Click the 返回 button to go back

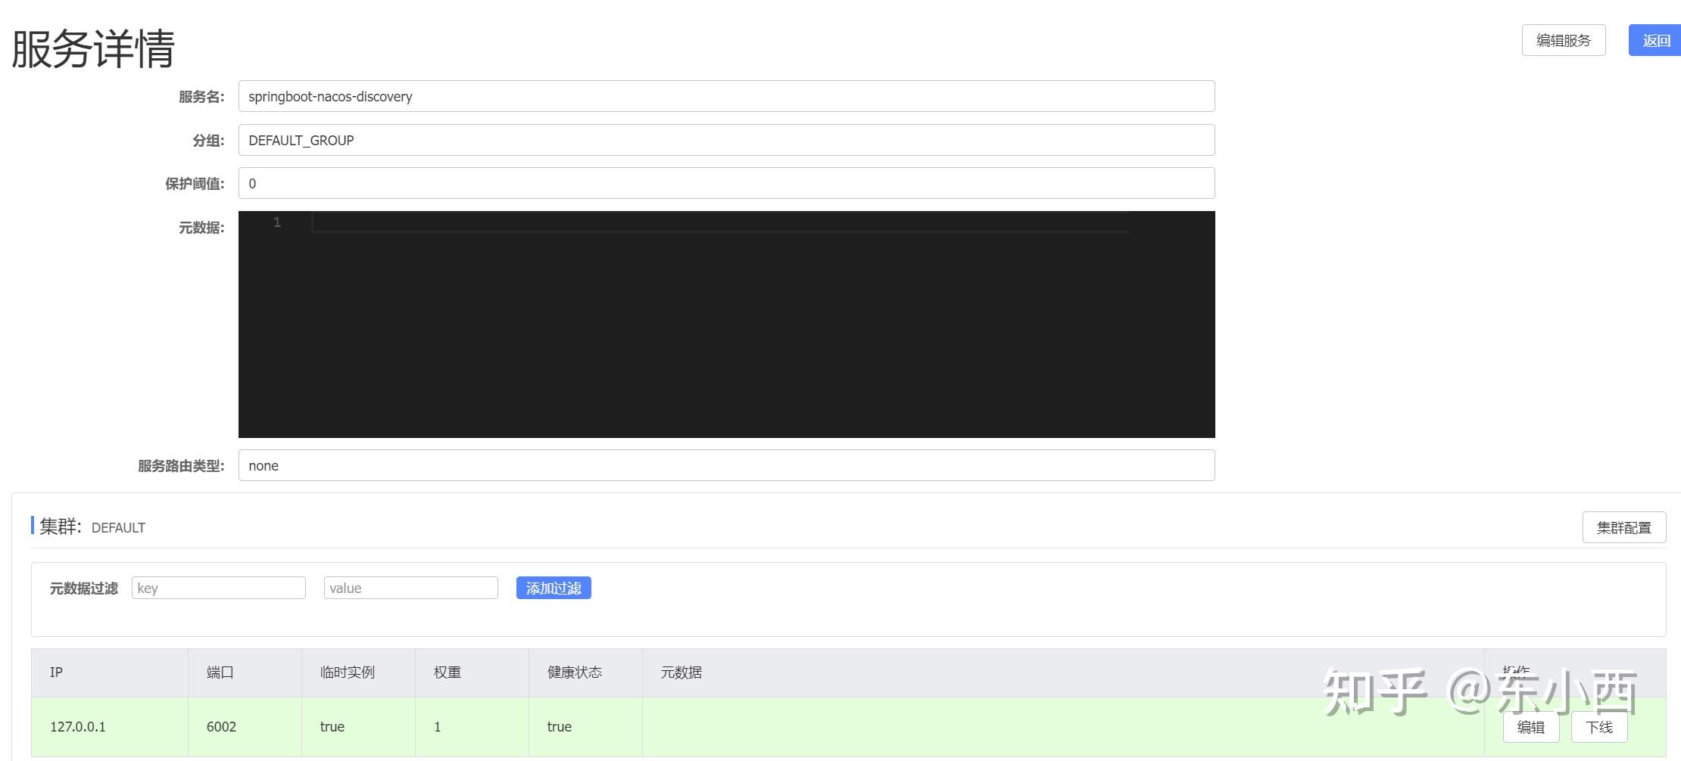point(1655,39)
